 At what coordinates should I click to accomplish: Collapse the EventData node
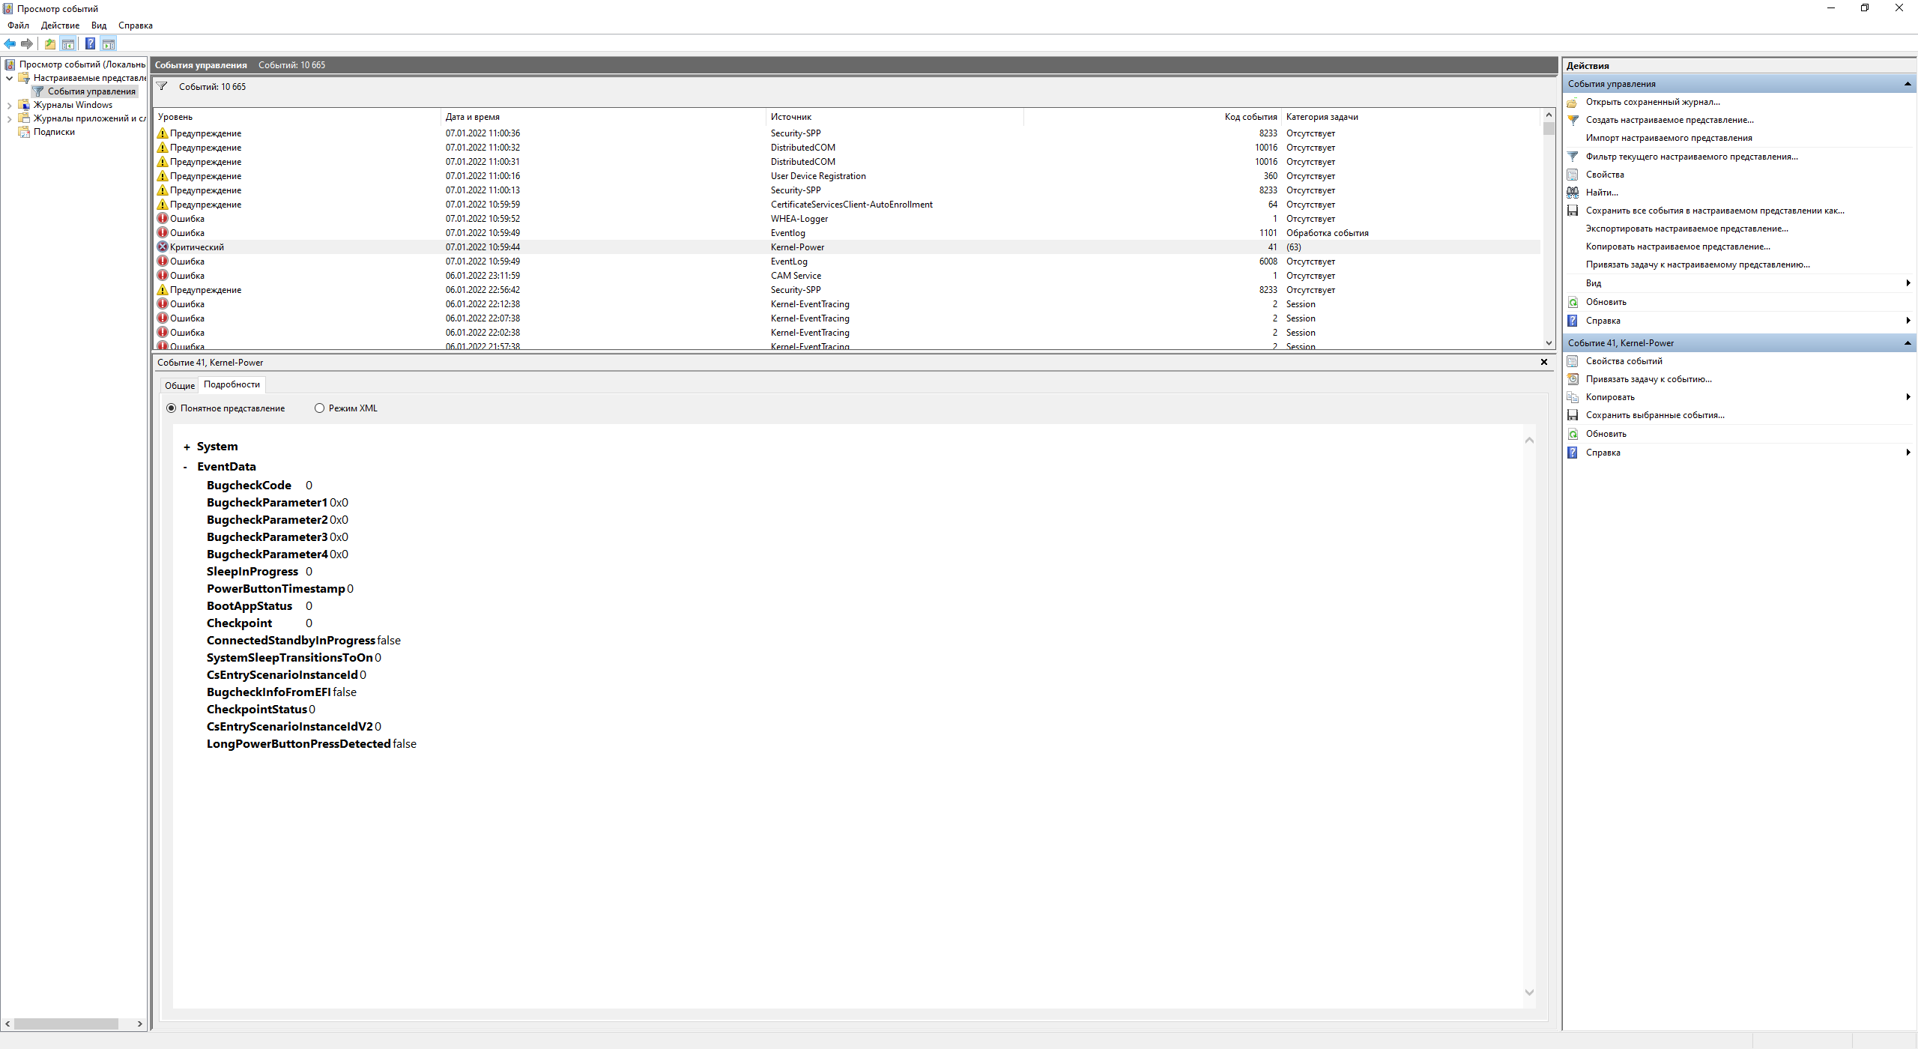[186, 468]
